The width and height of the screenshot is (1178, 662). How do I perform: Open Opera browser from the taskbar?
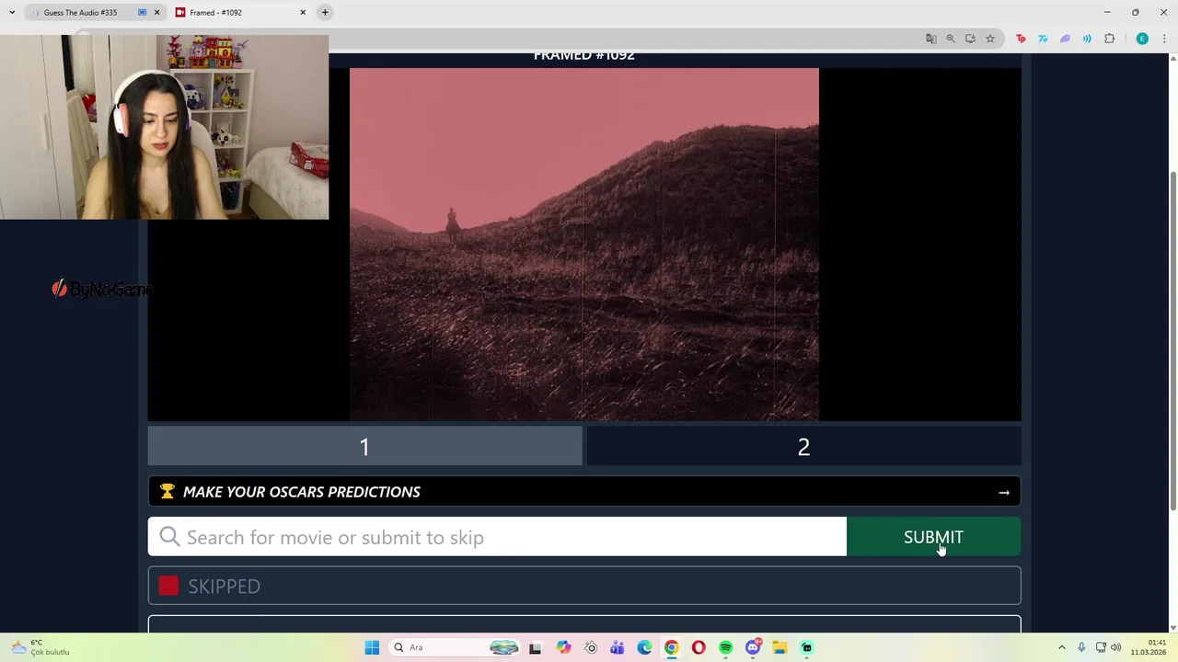[x=699, y=647]
